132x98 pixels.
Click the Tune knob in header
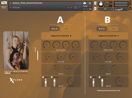[x=101, y=4]
